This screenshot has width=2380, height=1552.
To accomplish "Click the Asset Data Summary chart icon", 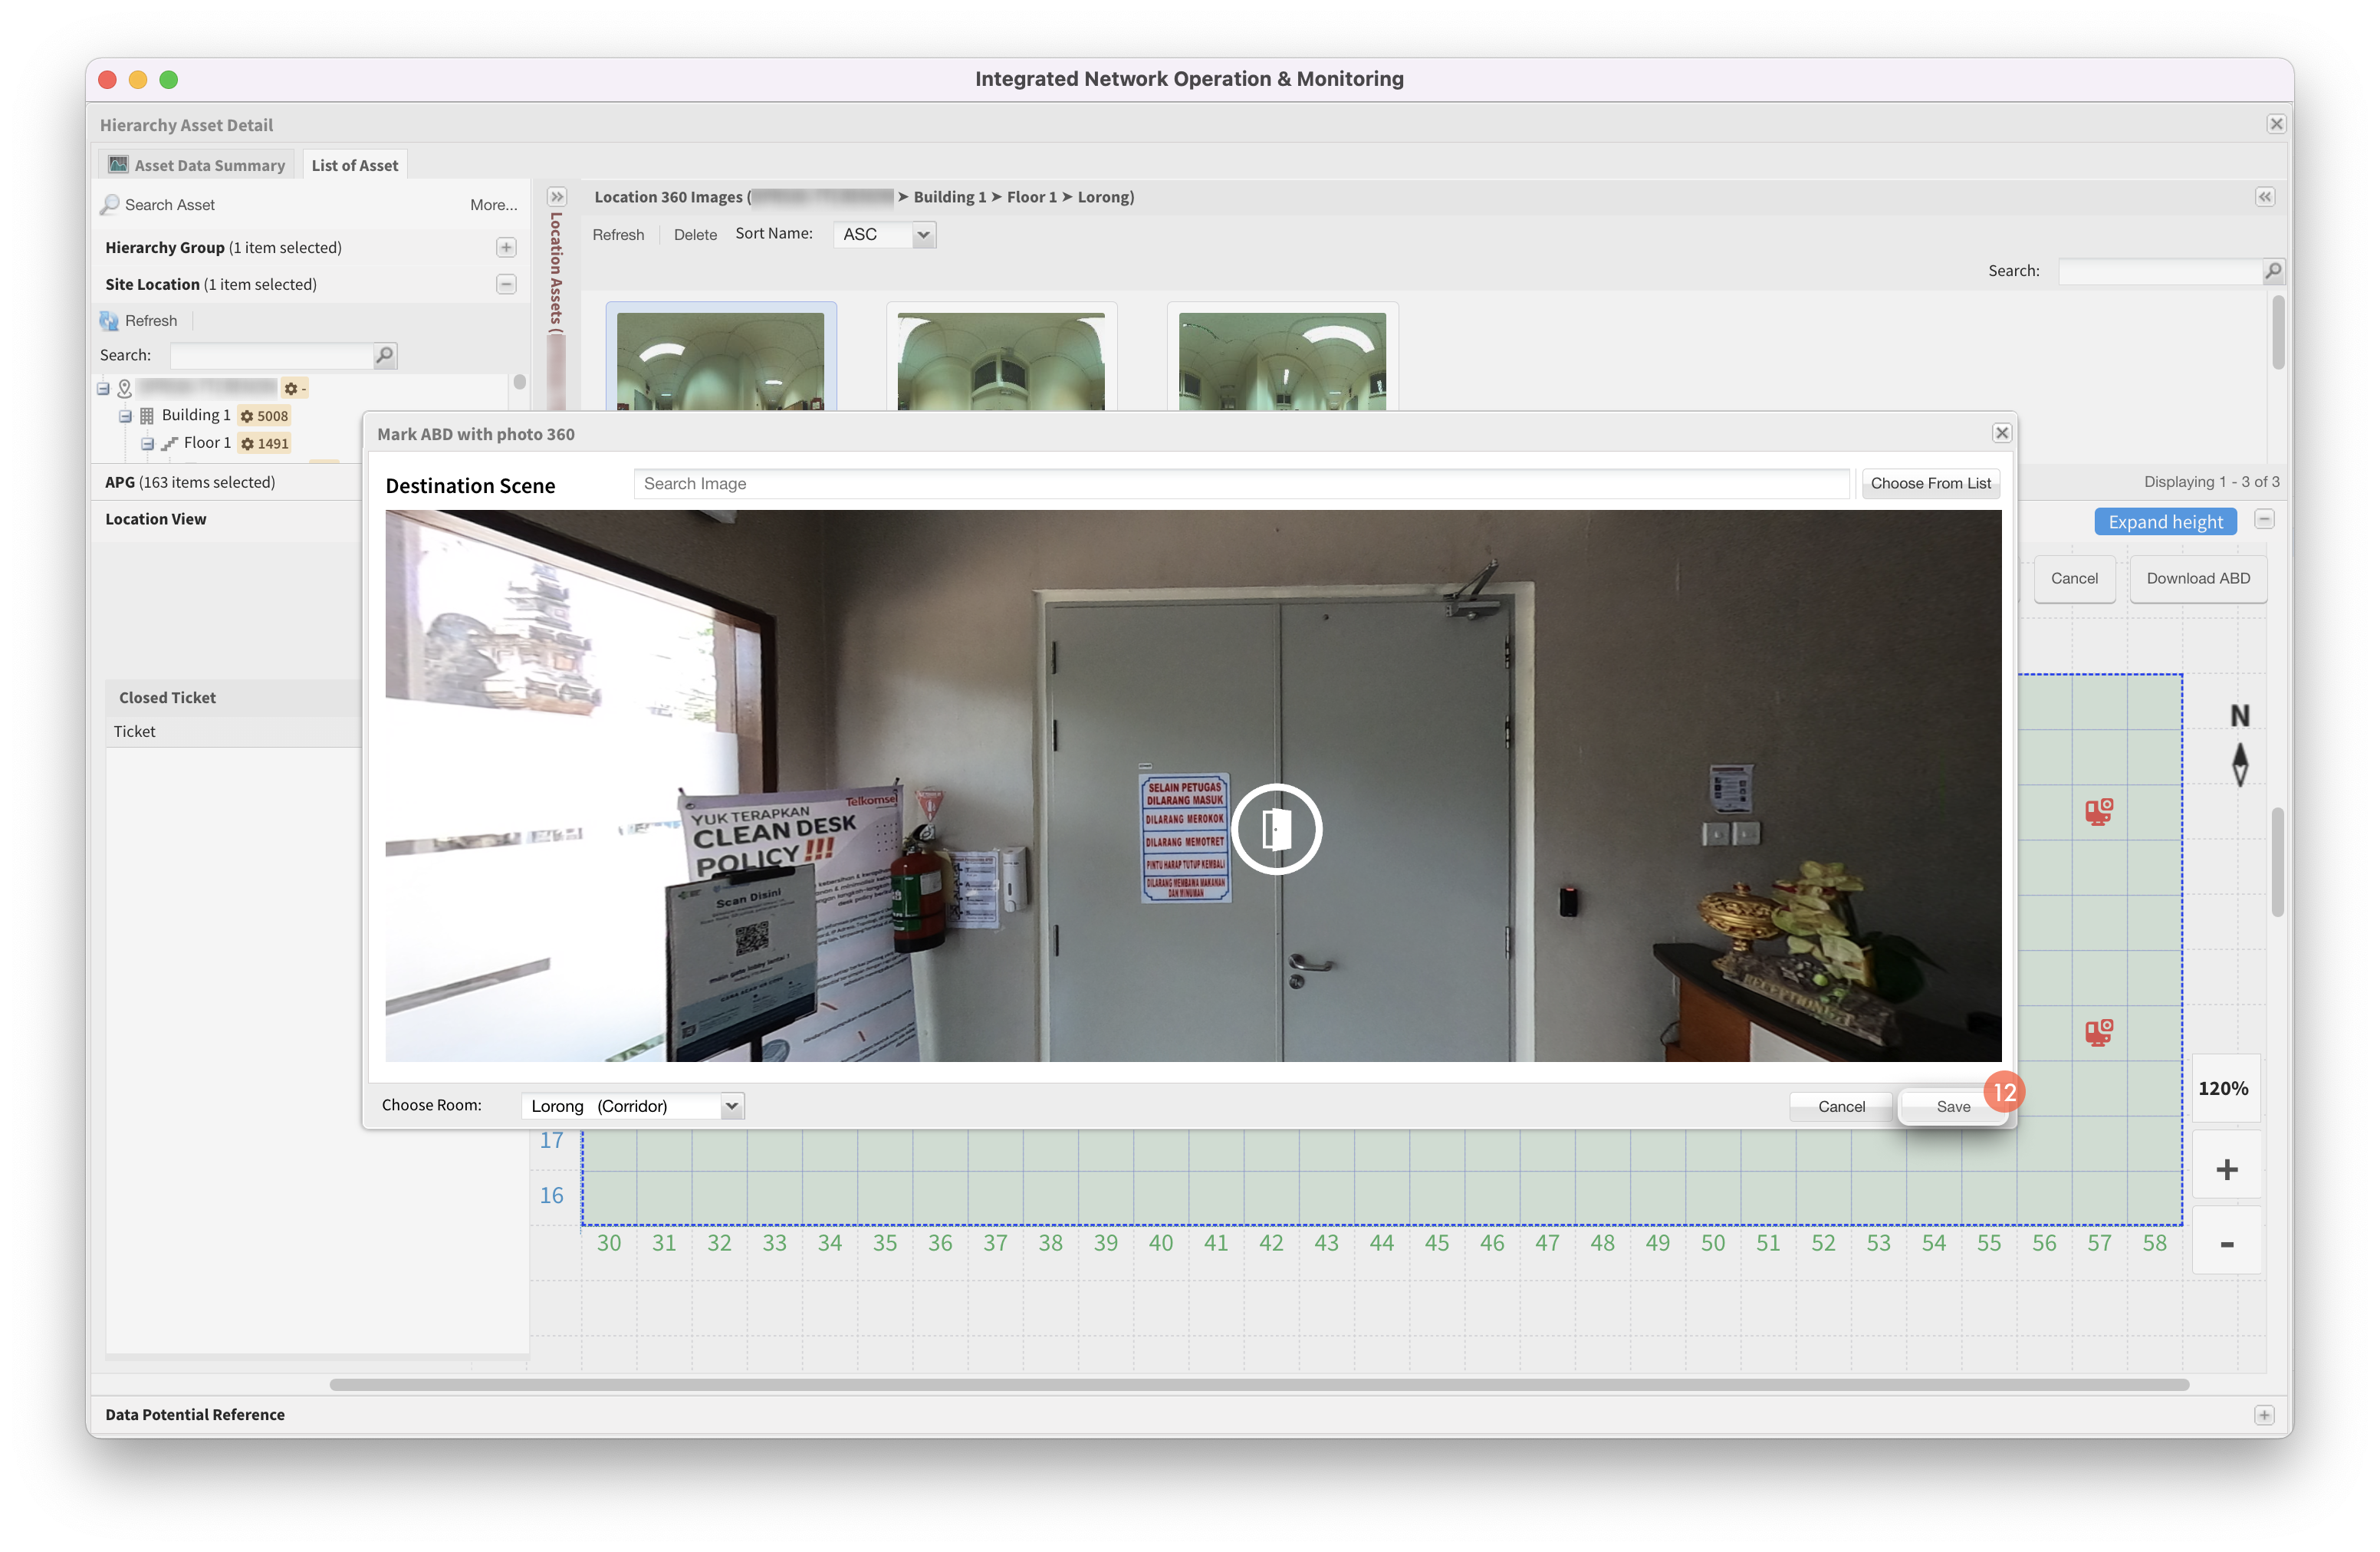I will (118, 165).
